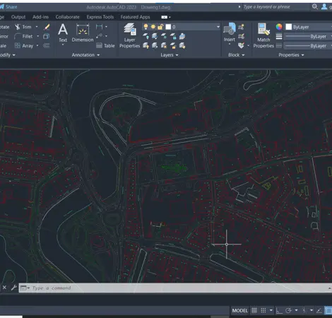Toggle object snap tracking in status bar
Image resolution: width=332 pixels, height=318 pixels.
click(319, 311)
